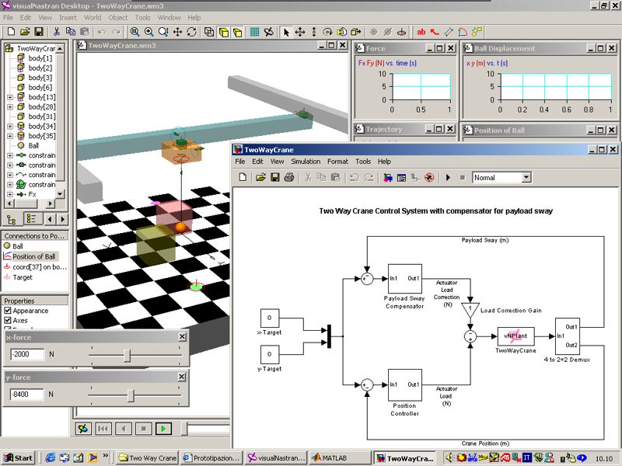Click the y-force slider handle
The width and height of the screenshot is (622, 466).
click(x=131, y=395)
